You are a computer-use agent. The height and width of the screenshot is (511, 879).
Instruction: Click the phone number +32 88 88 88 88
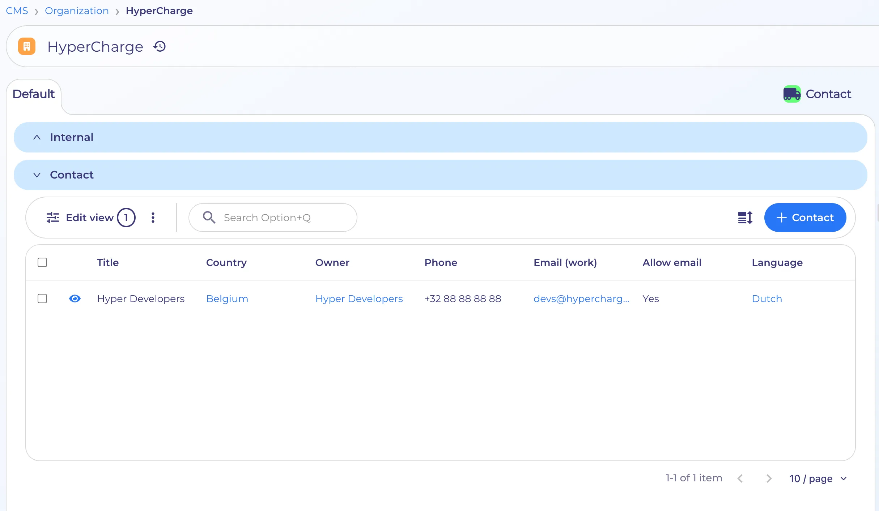[x=463, y=299]
